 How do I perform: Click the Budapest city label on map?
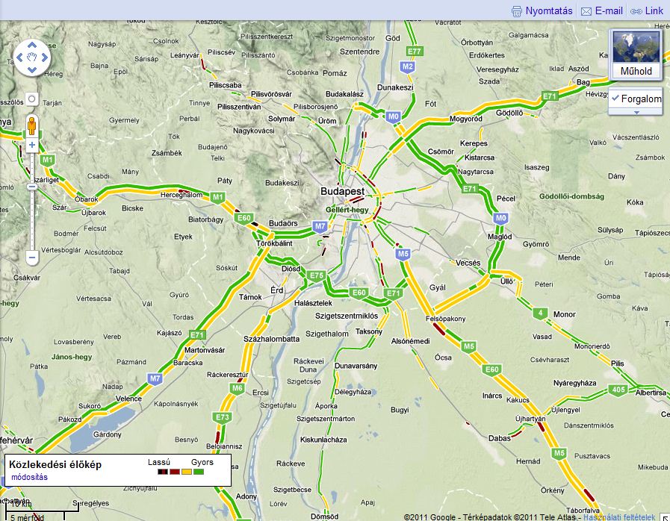point(342,192)
